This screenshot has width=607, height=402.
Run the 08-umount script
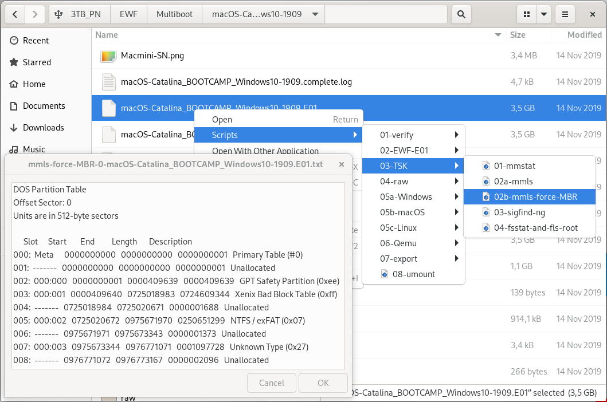pyautogui.click(x=413, y=274)
